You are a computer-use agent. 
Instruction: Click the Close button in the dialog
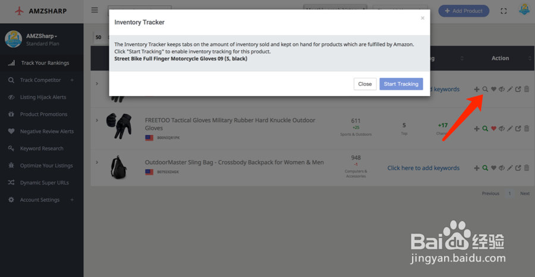coord(365,84)
